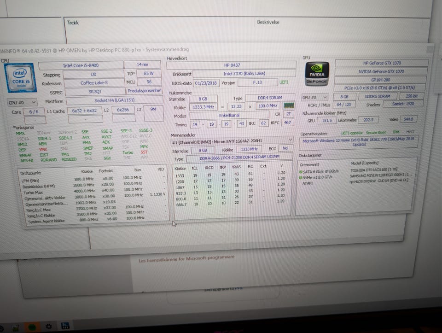The width and height of the screenshot is (442, 333).
Task: Click the Produksjonsenhet button
Action: click(x=145, y=91)
